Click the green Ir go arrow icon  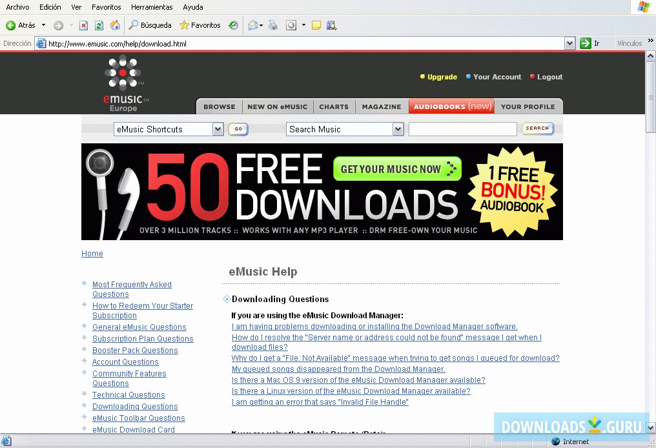(585, 43)
